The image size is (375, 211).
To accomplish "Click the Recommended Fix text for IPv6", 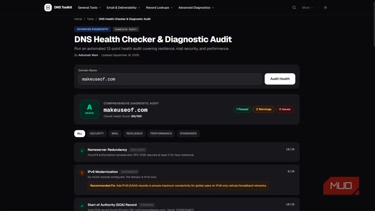I will 178,186.
